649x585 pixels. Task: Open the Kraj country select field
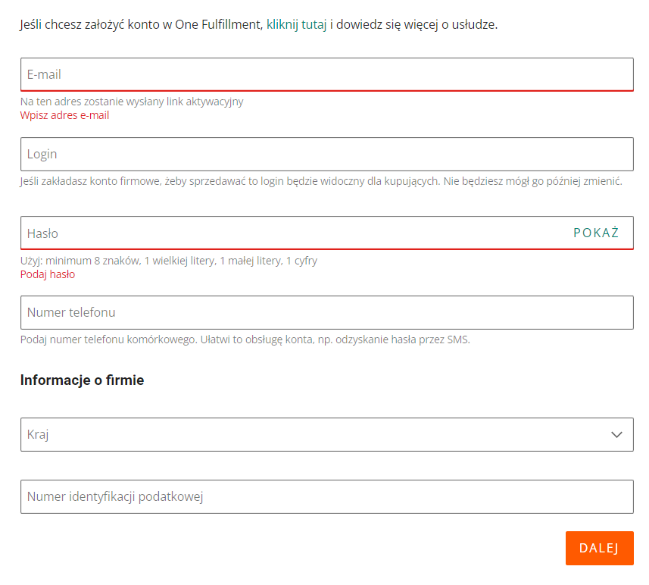pos(303,435)
